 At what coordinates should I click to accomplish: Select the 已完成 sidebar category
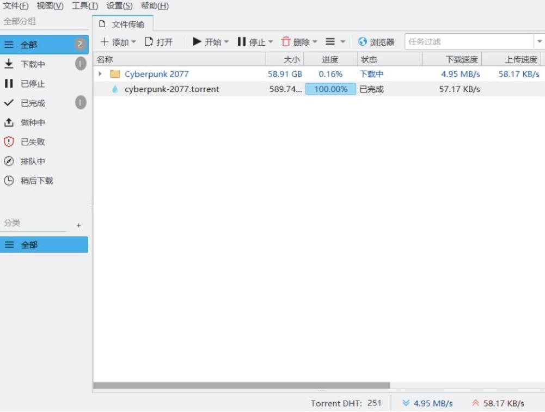(x=44, y=103)
